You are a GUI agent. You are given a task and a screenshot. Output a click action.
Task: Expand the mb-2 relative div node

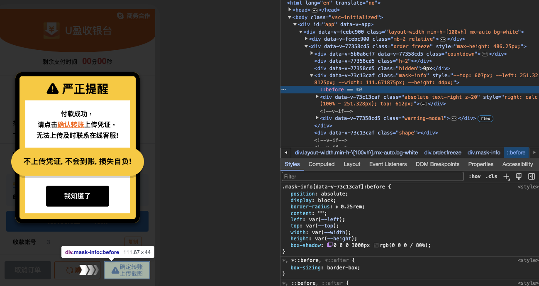(306, 39)
